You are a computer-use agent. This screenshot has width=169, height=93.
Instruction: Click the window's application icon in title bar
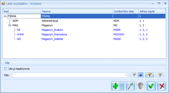3,4
